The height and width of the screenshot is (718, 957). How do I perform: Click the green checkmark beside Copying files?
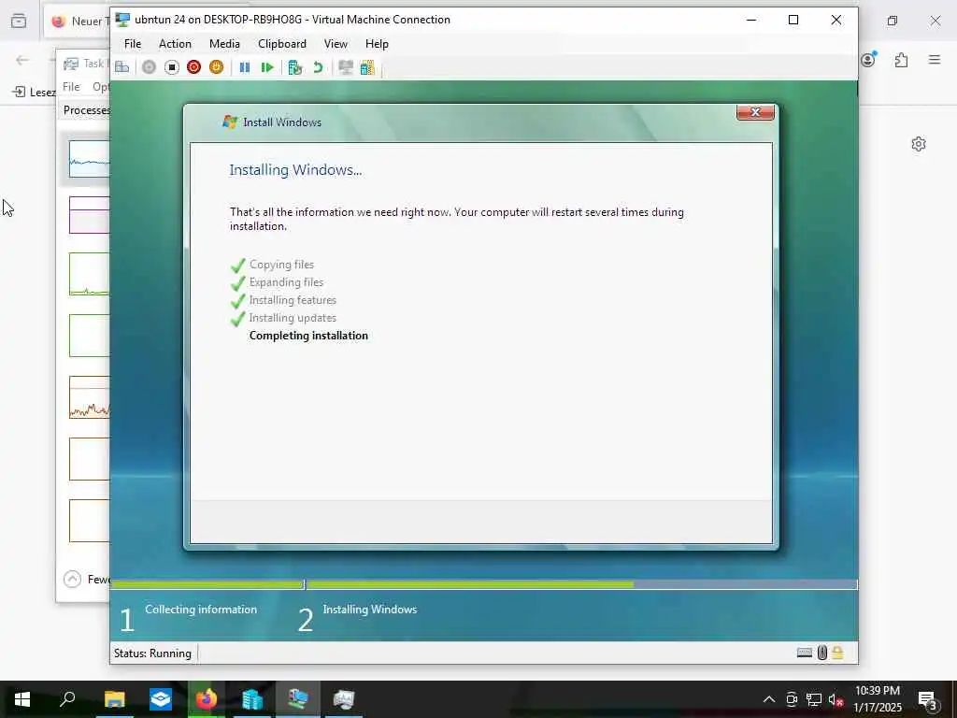coord(238,265)
